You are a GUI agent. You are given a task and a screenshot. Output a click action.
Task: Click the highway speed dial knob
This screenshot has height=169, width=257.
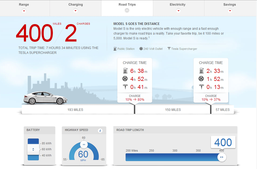[84, 145]
